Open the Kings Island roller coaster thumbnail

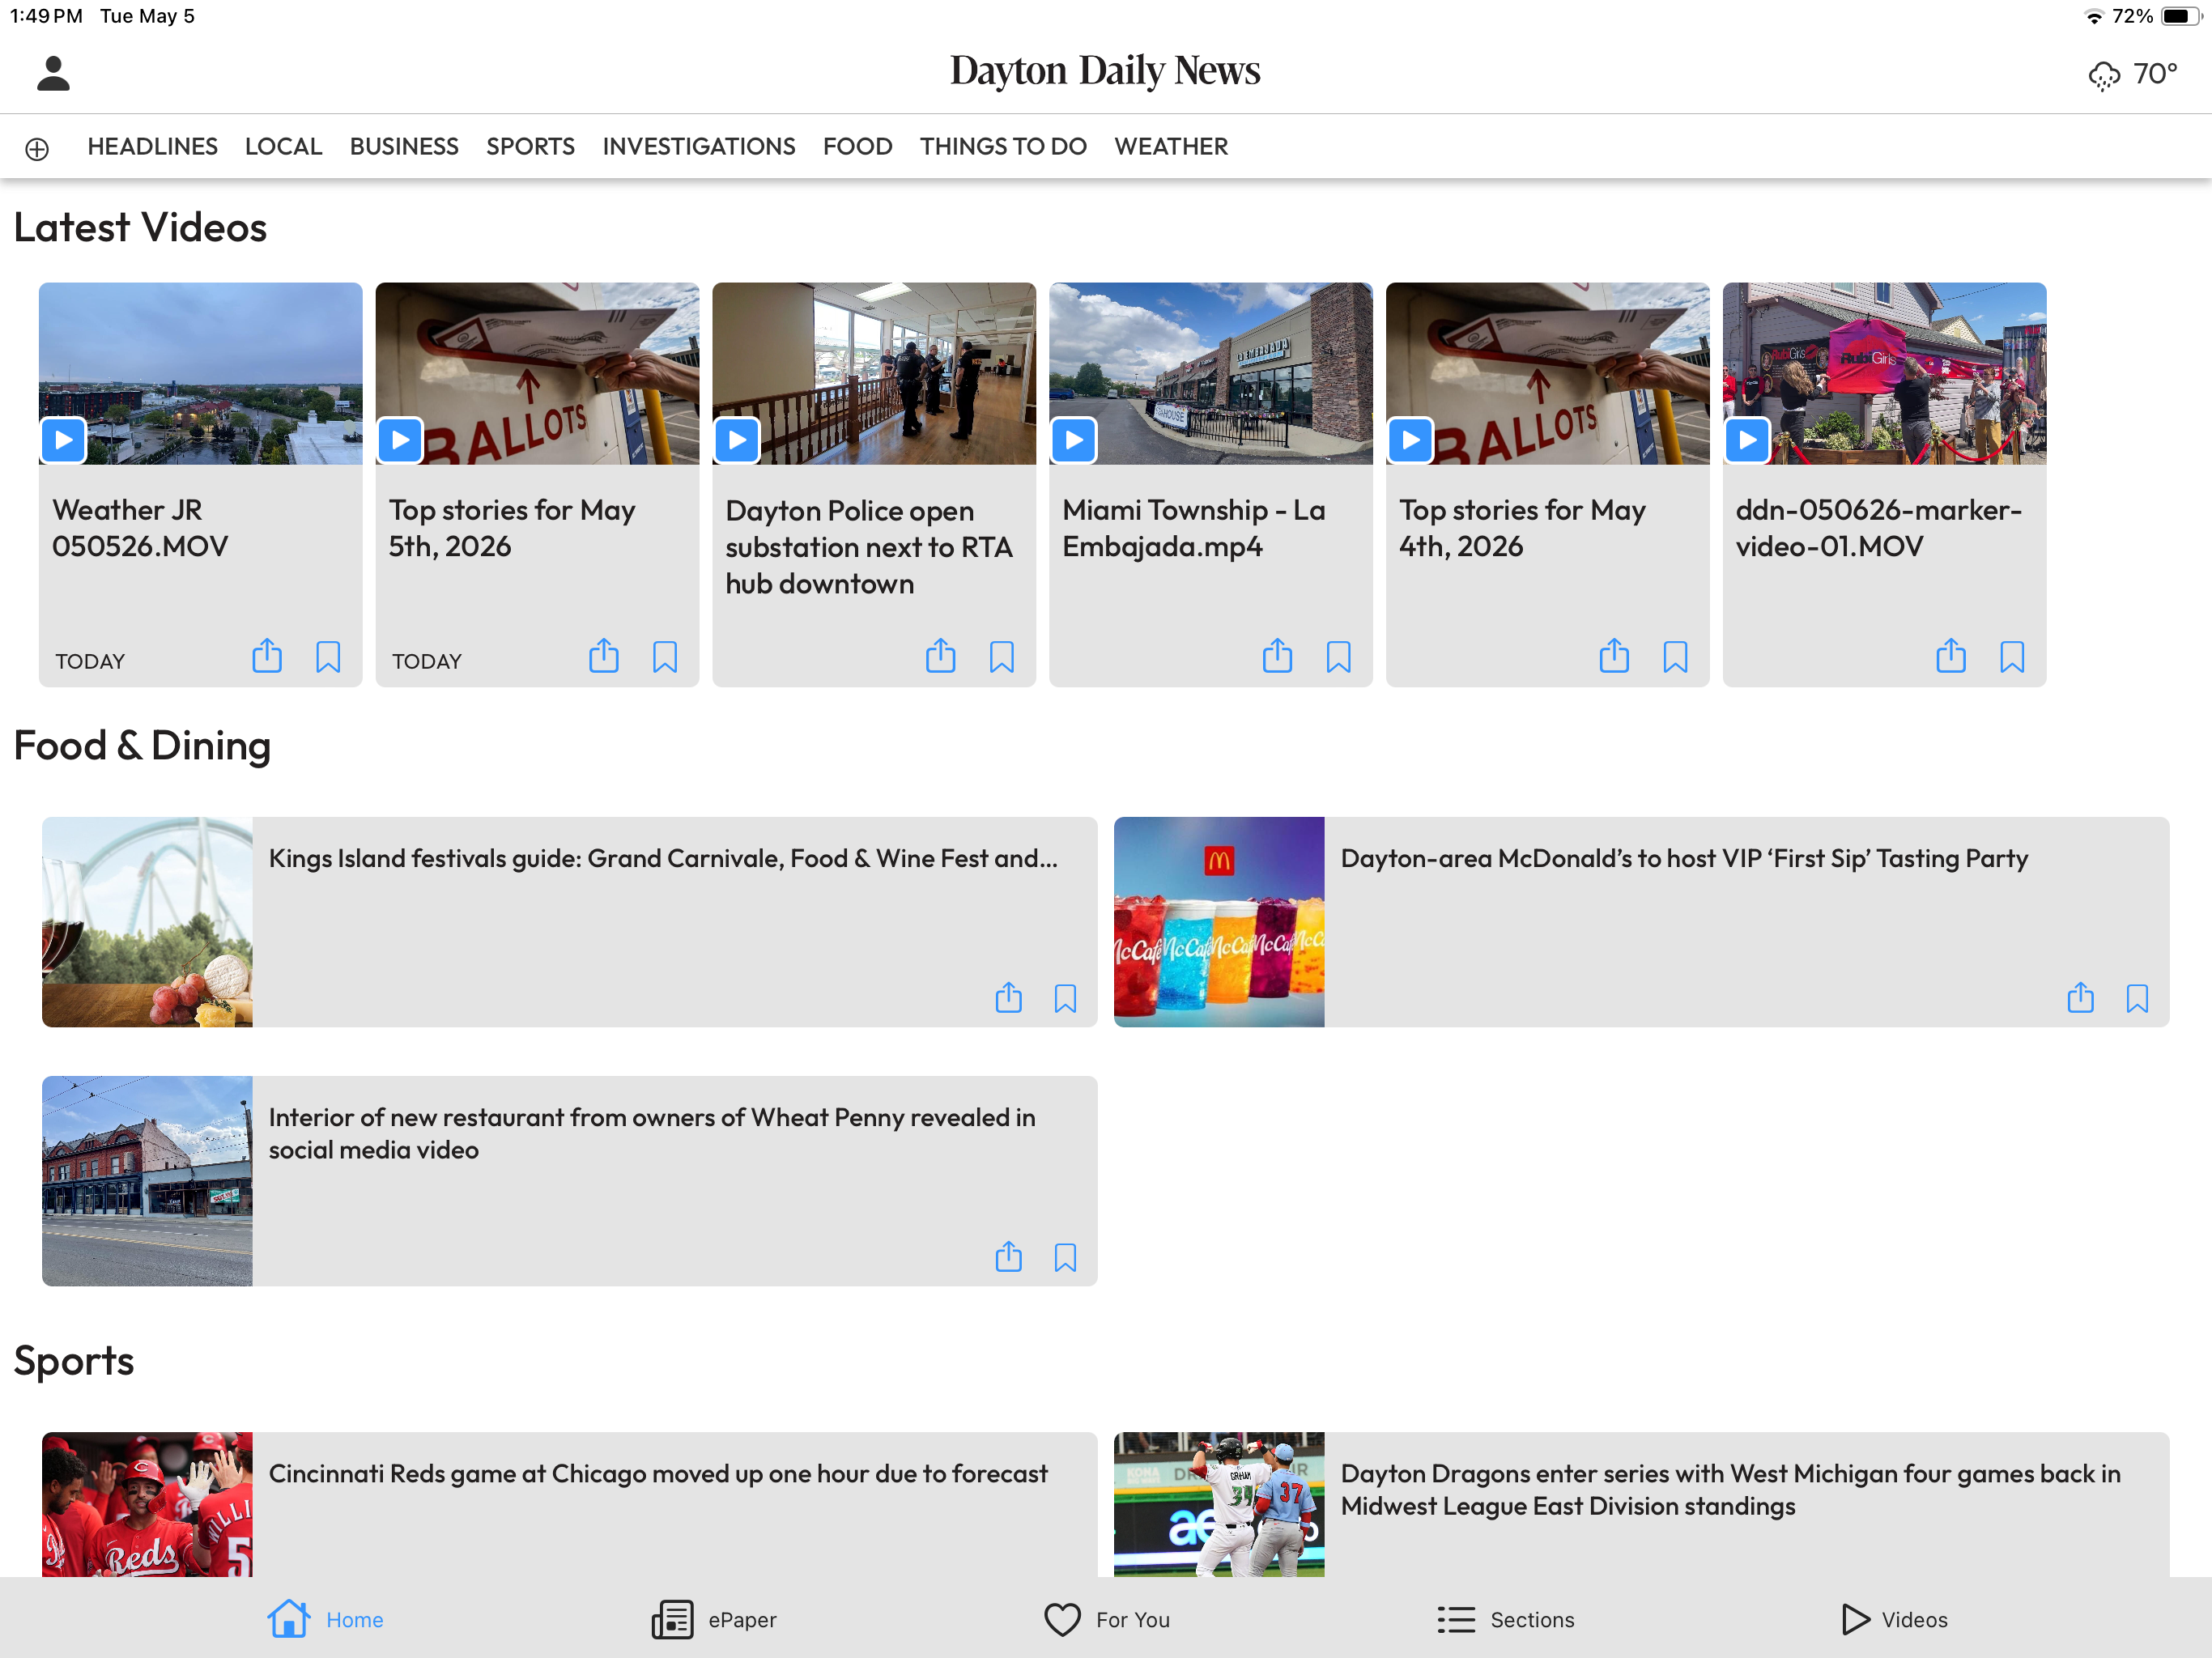[147, 921]
